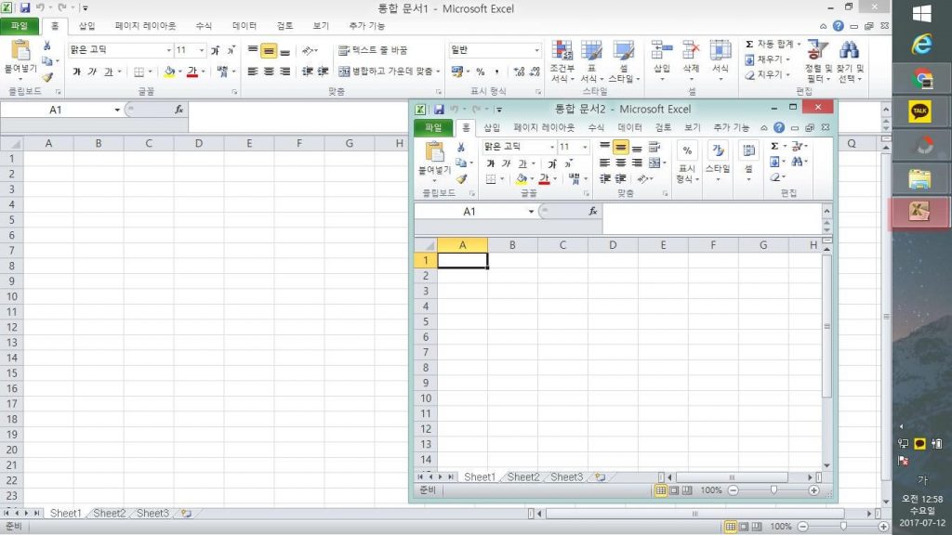Open number format 일반 dropdown
Image resolution: width=952 pixels, height=535 pixels.
click(536, 50)
